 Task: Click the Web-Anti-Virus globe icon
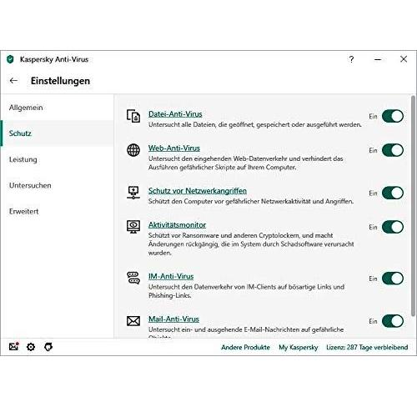coord(133,150)
